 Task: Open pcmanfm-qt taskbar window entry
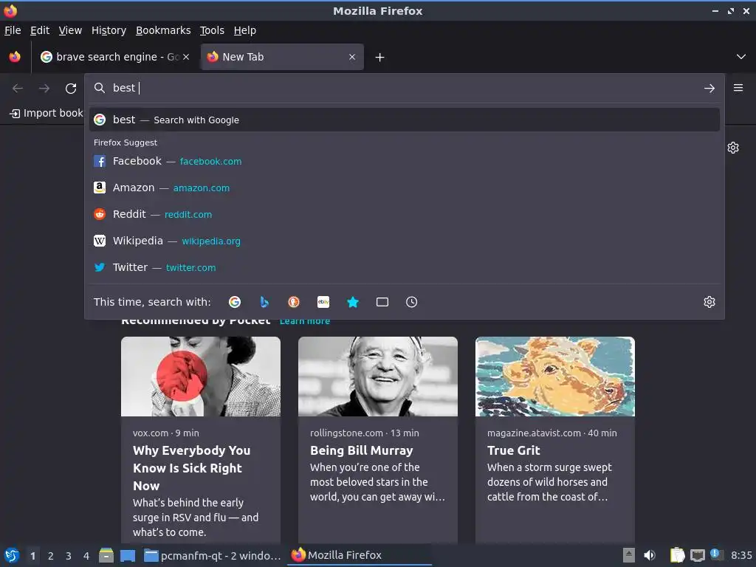(212, 555)
